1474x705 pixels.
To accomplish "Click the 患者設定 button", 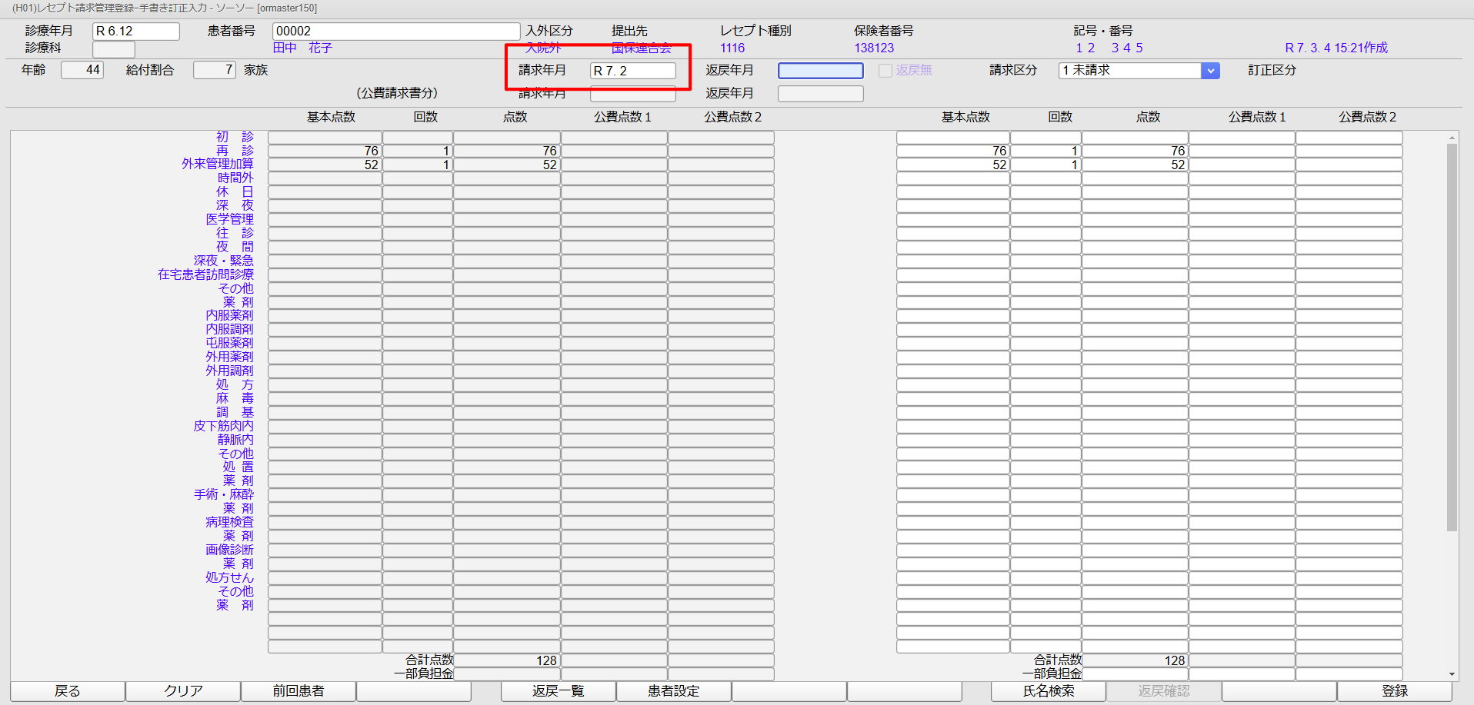I will (x=673, y=690).
